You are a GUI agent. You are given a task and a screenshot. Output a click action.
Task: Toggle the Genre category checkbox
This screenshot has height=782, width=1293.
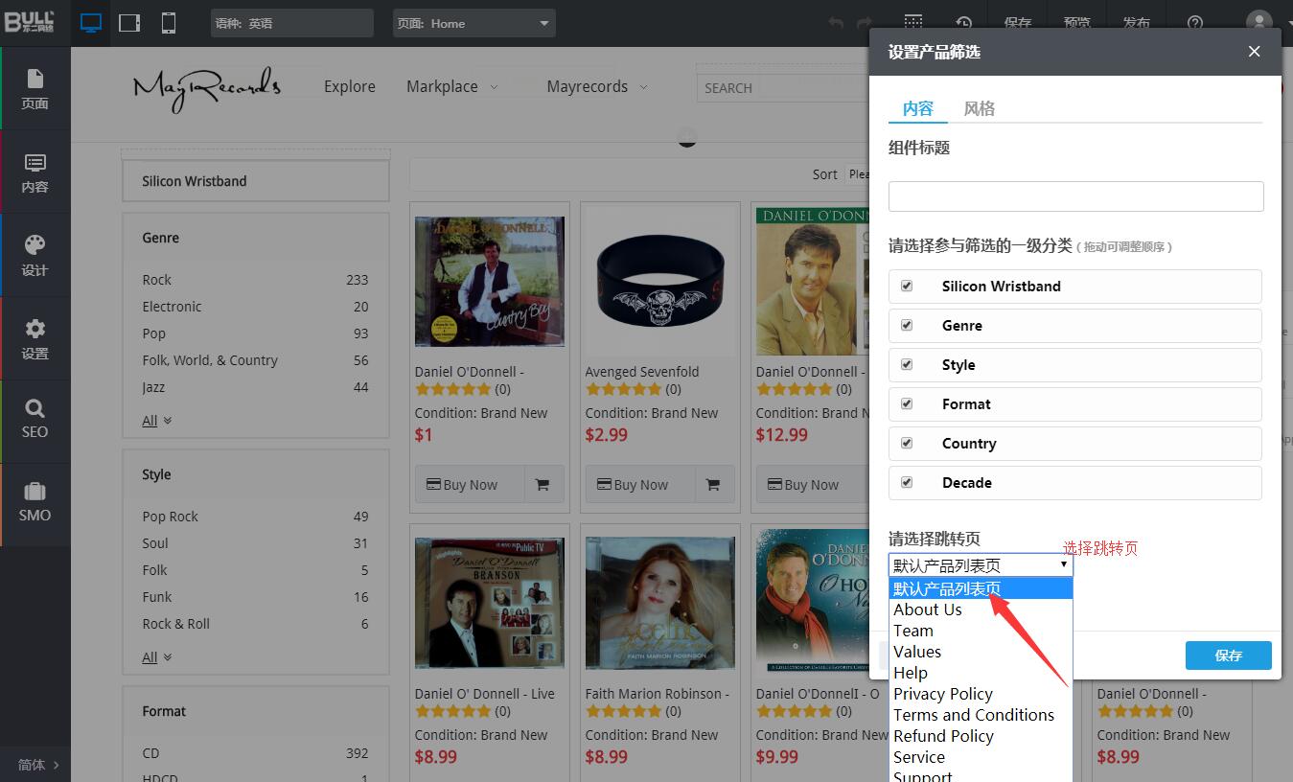coord(907,325)
